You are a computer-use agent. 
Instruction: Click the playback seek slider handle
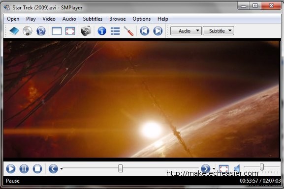point(120,168)
